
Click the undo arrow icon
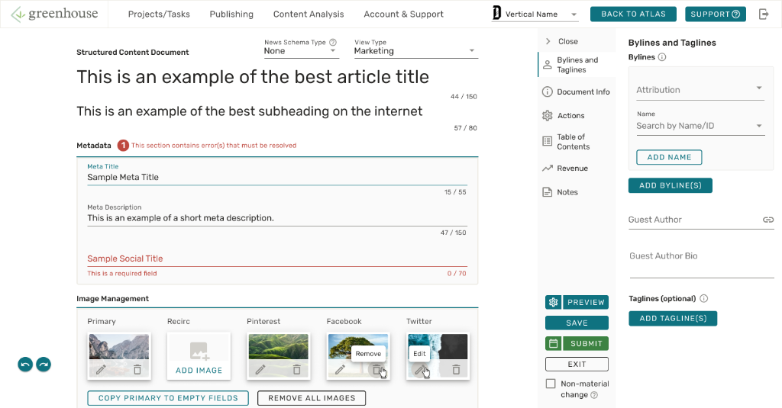[x=25, y=365]
